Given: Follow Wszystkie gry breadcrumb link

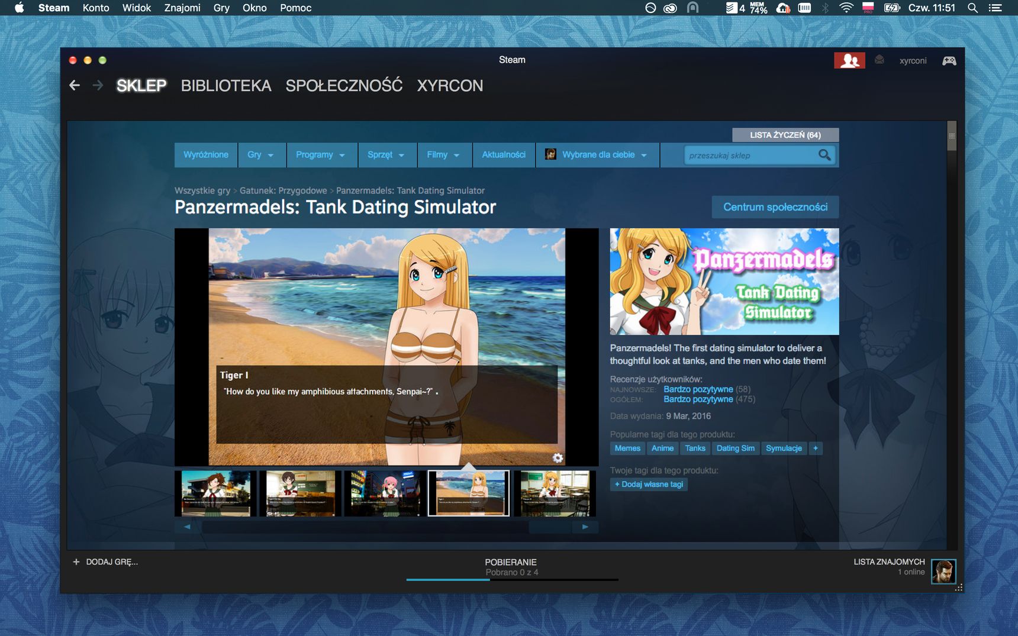Looking at the screenshot, I should [202, 191].
